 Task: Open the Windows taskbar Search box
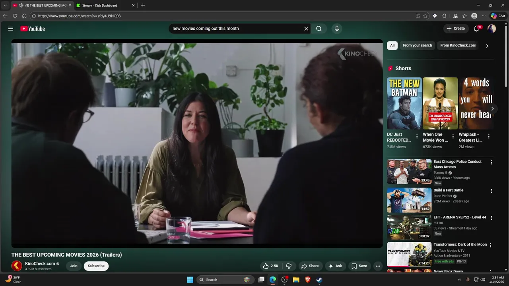(x=225, y=280)
